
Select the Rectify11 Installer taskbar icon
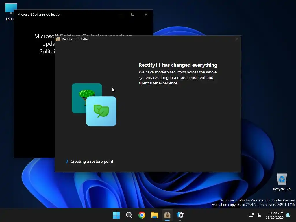(x=167, y=215)
